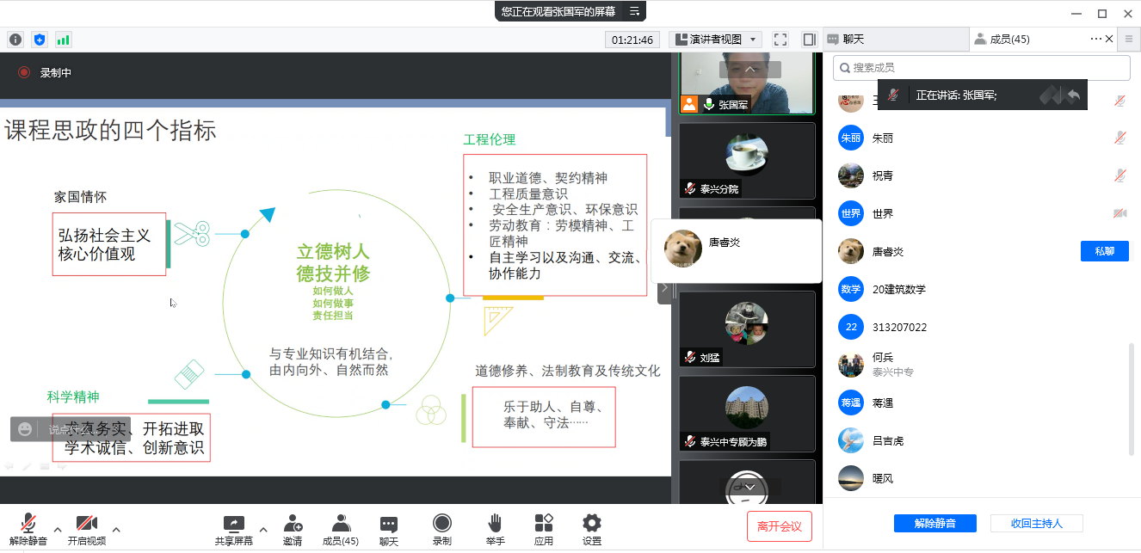Screen dimensions: 1141x553
Task: Expand audio options arrow beside 解除静音
Action: point(58,529)
